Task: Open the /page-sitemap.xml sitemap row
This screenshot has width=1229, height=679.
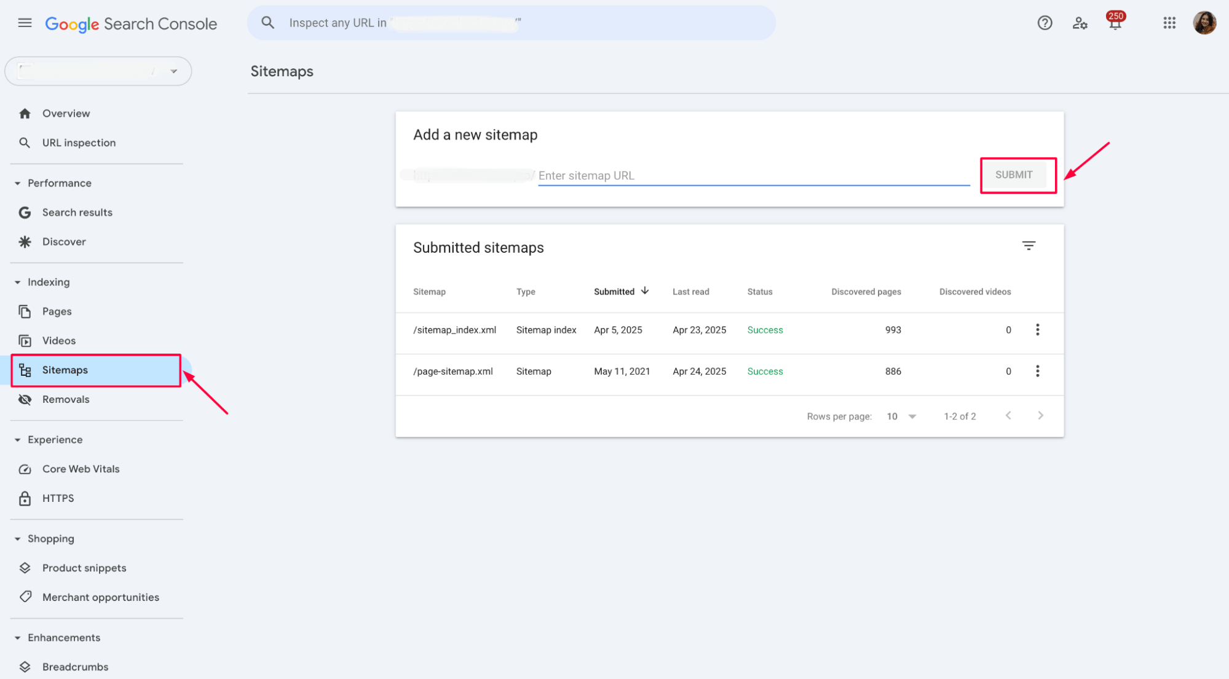Action: pyautogui.click(x=729, y=371)
